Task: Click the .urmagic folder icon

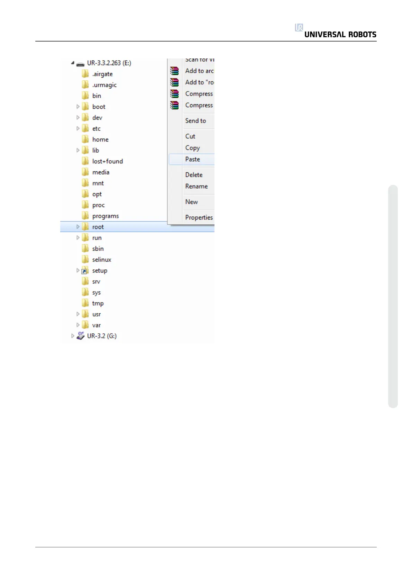Action: tap(85, 85)
